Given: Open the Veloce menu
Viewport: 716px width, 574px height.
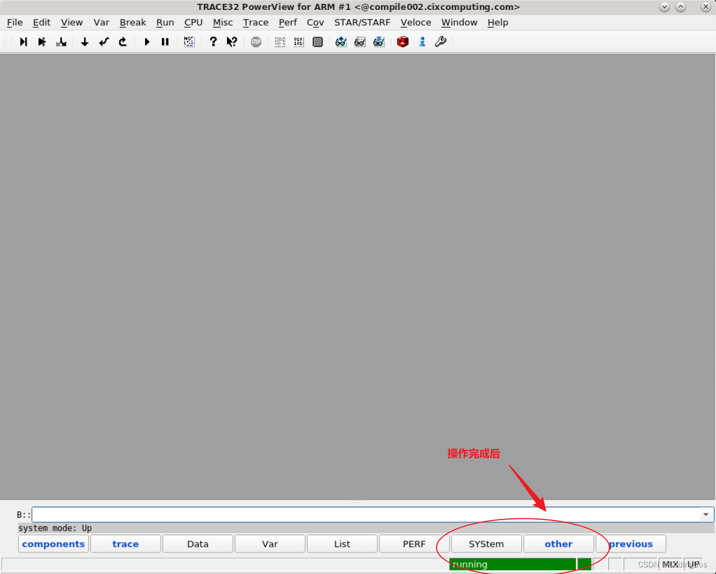Looking at the screenshot, I should 416,22.
